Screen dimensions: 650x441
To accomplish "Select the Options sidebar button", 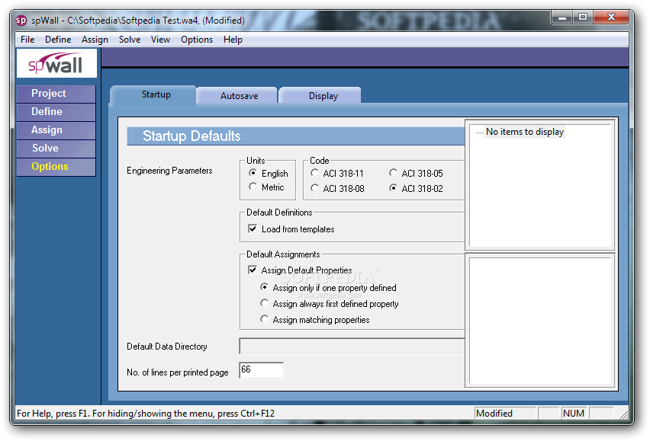I will point(56,166).
